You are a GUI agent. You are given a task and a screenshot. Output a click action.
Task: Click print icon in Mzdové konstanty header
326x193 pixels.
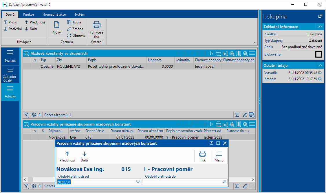pos(218,54)
